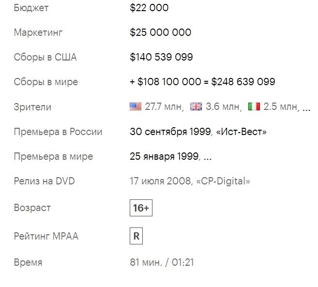Image resolution: width=318 pixels, height=287 pixels.
Task: Expand more viewer countries ellipsis
Action: click(306, 108)
